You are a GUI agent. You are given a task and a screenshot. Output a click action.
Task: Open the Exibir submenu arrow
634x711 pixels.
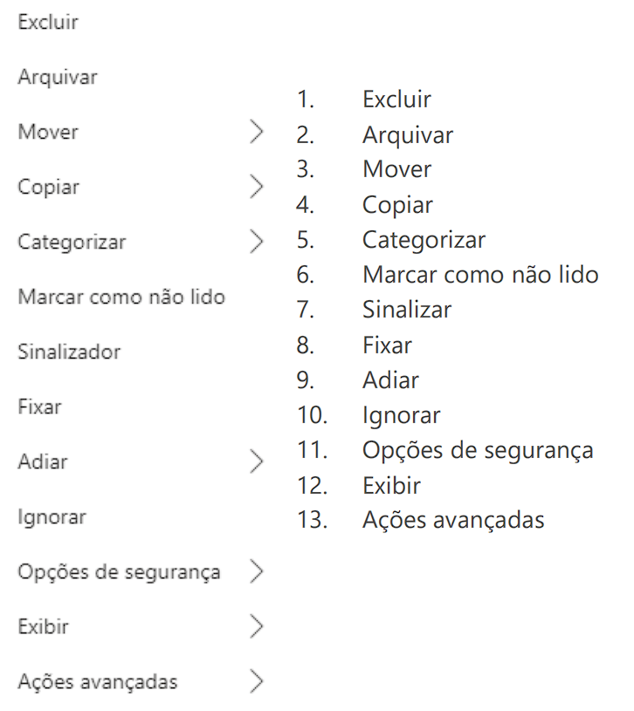click(x=257, y=626)
